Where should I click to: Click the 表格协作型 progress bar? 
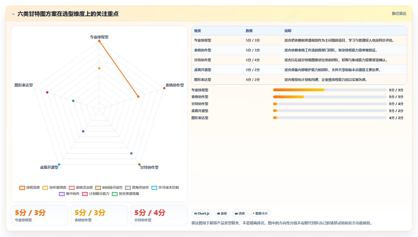point(330,97)
